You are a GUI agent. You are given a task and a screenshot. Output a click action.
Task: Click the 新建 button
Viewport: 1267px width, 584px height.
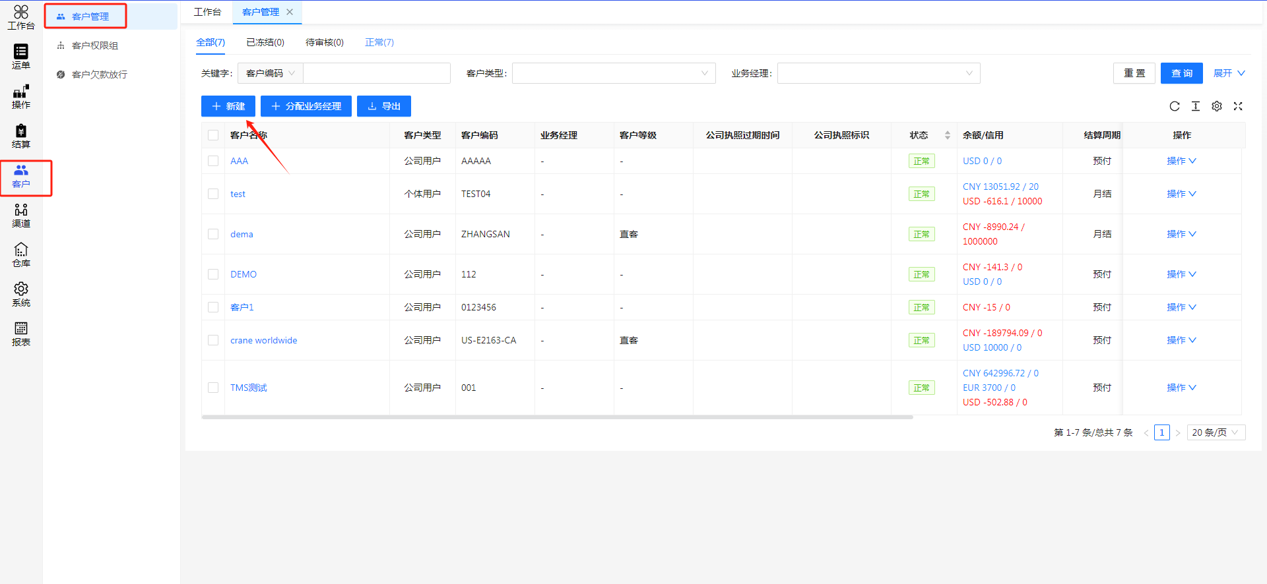228,106
